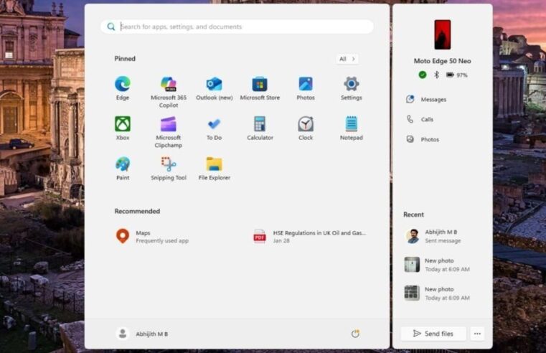
Task: Open the Abhijith M B user account
Action: tap(142, 334)
